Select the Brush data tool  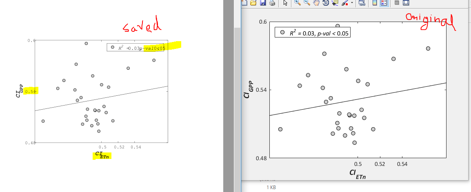(345, 3)
